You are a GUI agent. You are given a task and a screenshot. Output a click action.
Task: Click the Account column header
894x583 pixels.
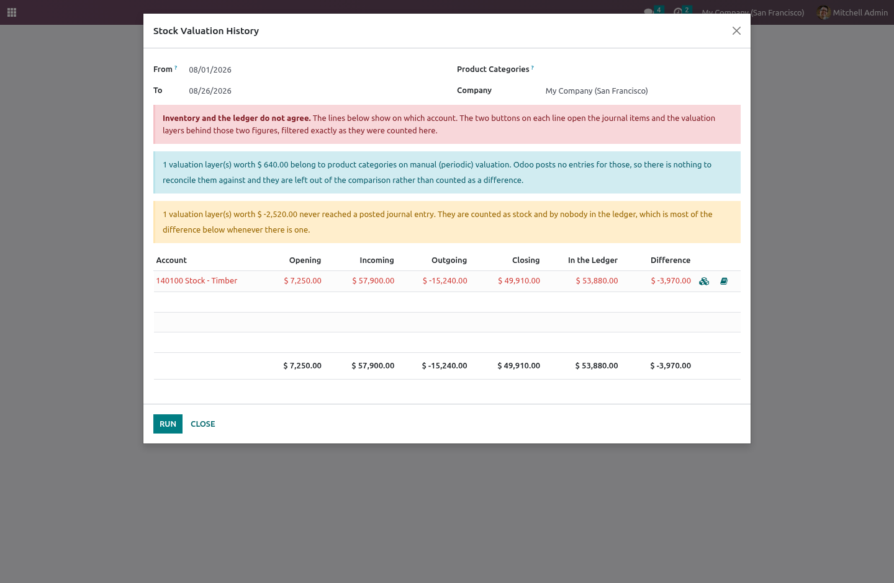coord(171,260)
